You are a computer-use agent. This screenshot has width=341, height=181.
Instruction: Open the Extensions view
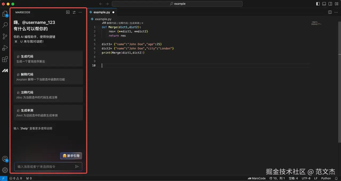(5, 59)
